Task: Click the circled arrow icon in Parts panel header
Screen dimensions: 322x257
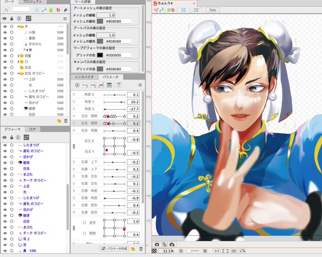Action: coord(19,18)
